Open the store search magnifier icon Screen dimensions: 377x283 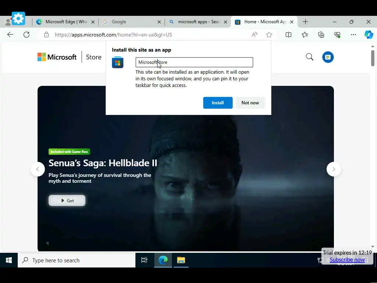(310, 57)
